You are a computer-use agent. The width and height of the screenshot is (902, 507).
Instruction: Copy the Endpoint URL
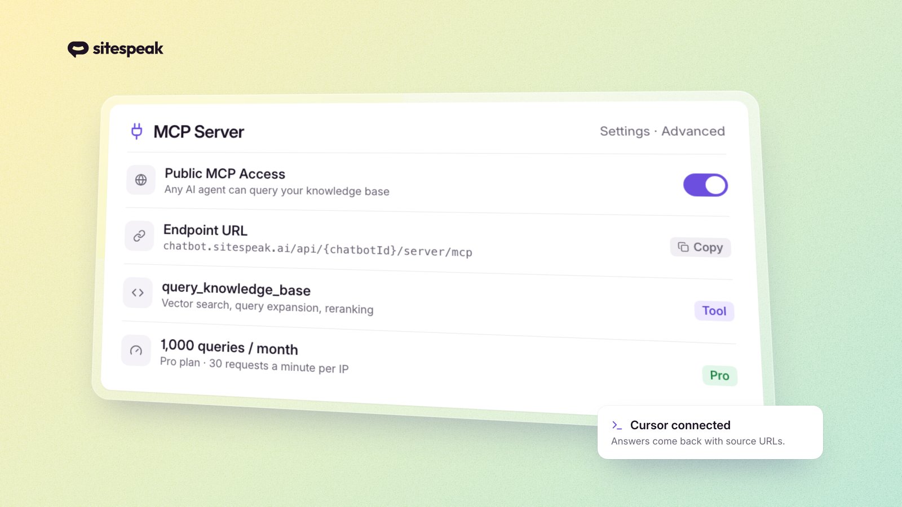coord(700,247)
